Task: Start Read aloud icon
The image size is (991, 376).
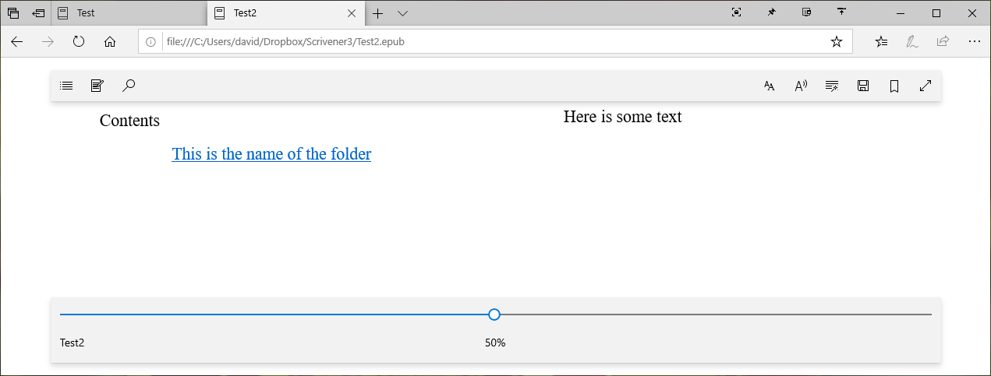Action: pos(801,86)
